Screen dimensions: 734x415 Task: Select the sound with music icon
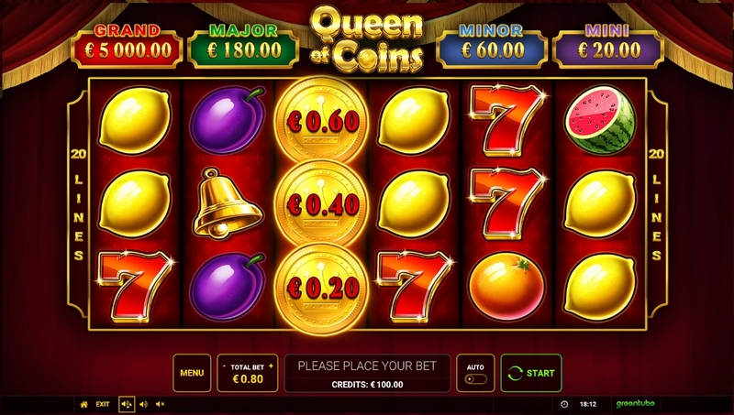[x=127, y=404]
